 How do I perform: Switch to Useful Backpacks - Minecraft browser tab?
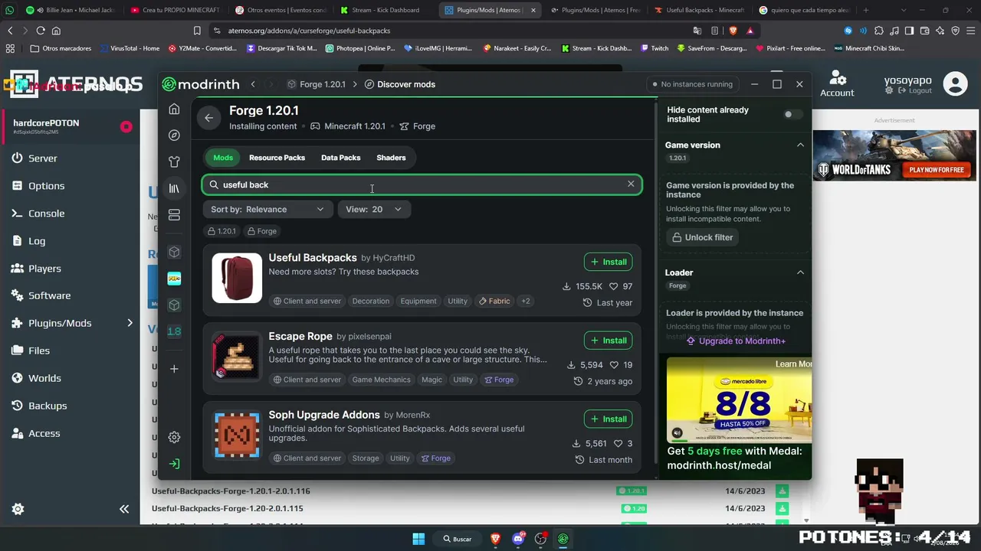tap(700, 10)
